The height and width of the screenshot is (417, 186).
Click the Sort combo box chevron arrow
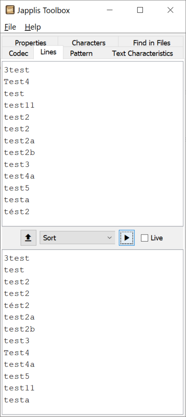109,238
